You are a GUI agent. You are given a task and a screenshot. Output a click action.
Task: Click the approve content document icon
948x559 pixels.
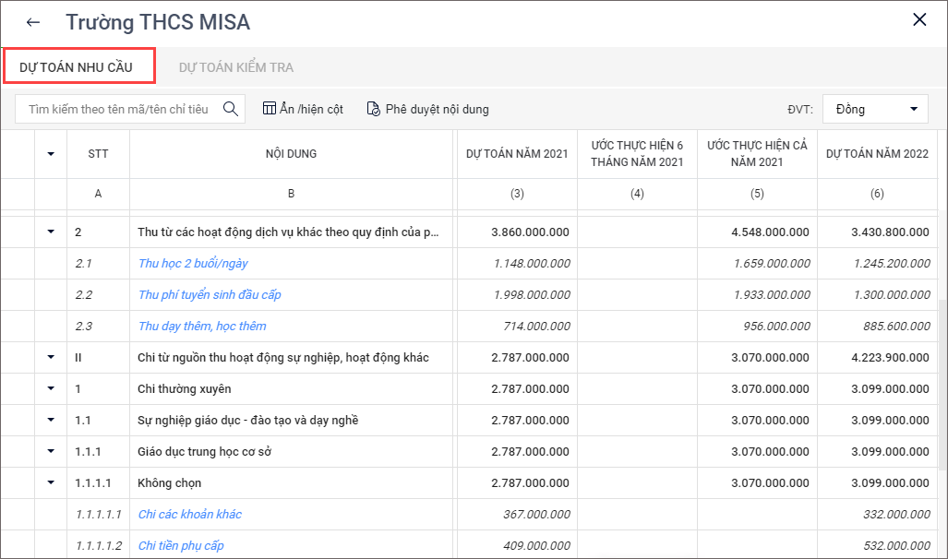(x=373, y=109)
